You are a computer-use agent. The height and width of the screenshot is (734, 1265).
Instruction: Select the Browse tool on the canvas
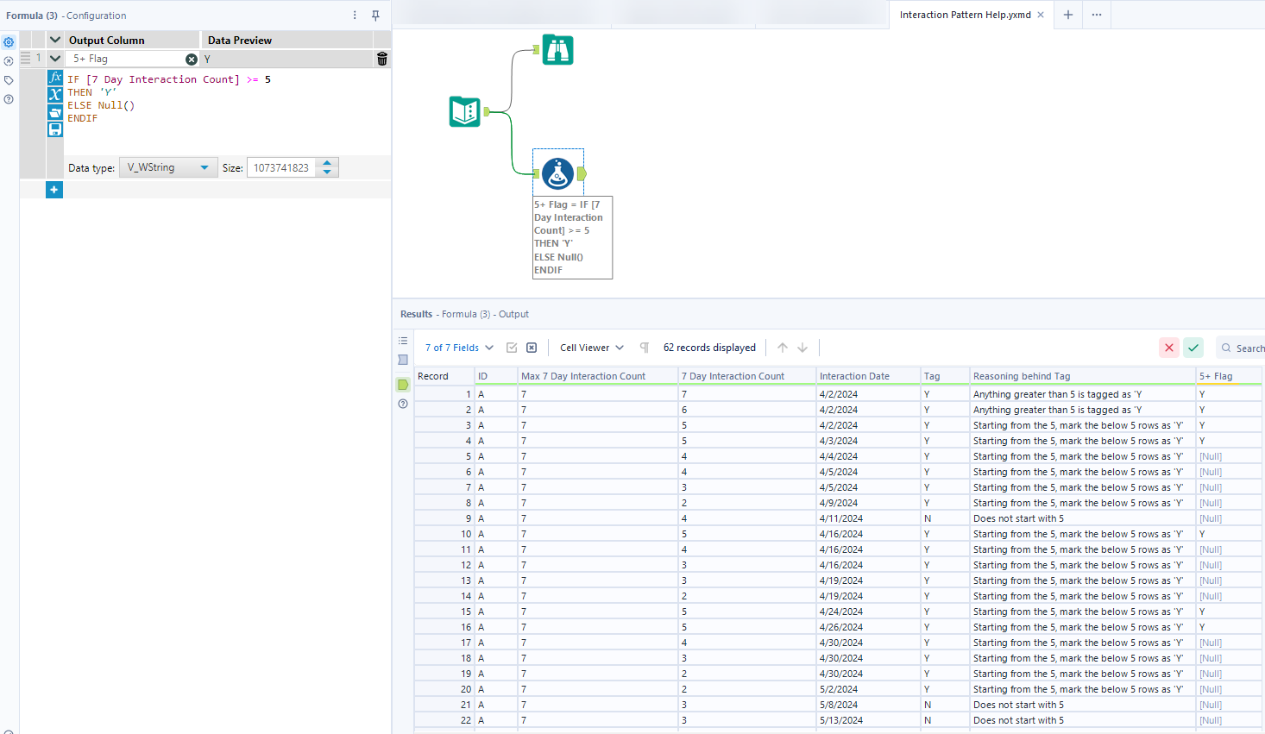[x=557, y=49]
